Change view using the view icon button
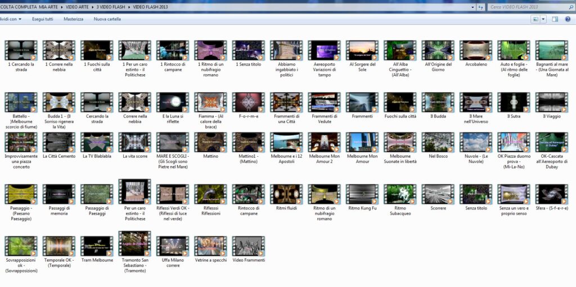Viewport: 576px width, 287px height. [x=535, y=19]
